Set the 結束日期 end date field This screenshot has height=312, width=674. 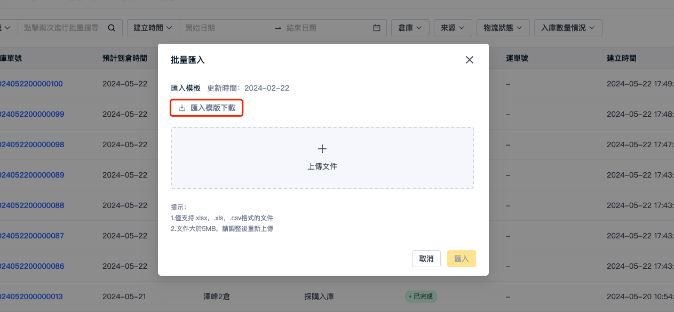point(326,28)
